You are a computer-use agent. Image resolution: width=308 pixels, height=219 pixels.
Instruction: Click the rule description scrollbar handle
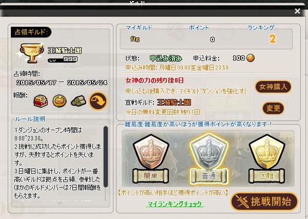click(x=106, y=156)
